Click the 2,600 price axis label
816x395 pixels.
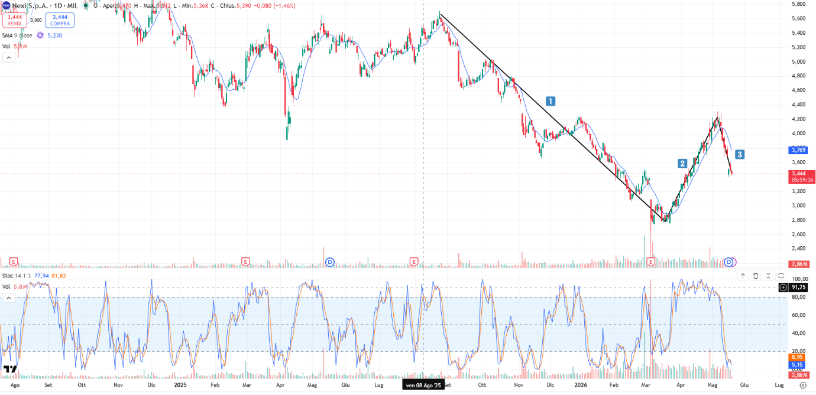click(799, 234)
